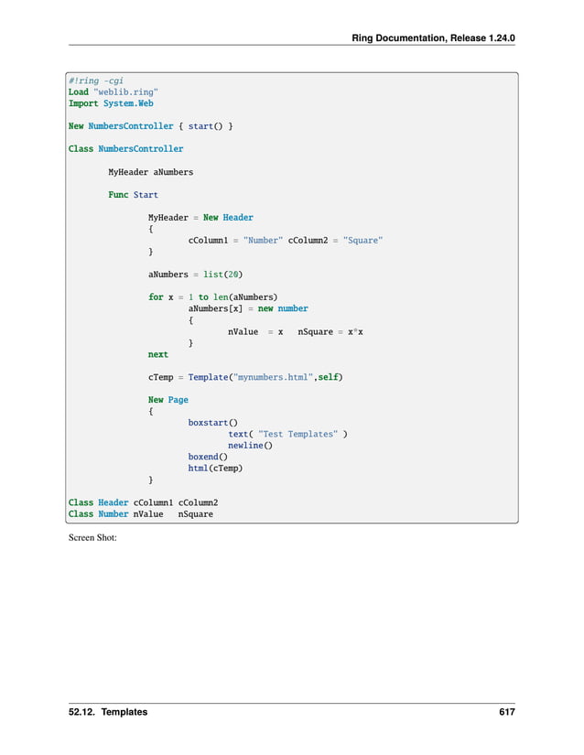Viewport: 584px width, 755px height.
Task: Click the 'Class NumbersController' declaration
Action: point(125,149)
